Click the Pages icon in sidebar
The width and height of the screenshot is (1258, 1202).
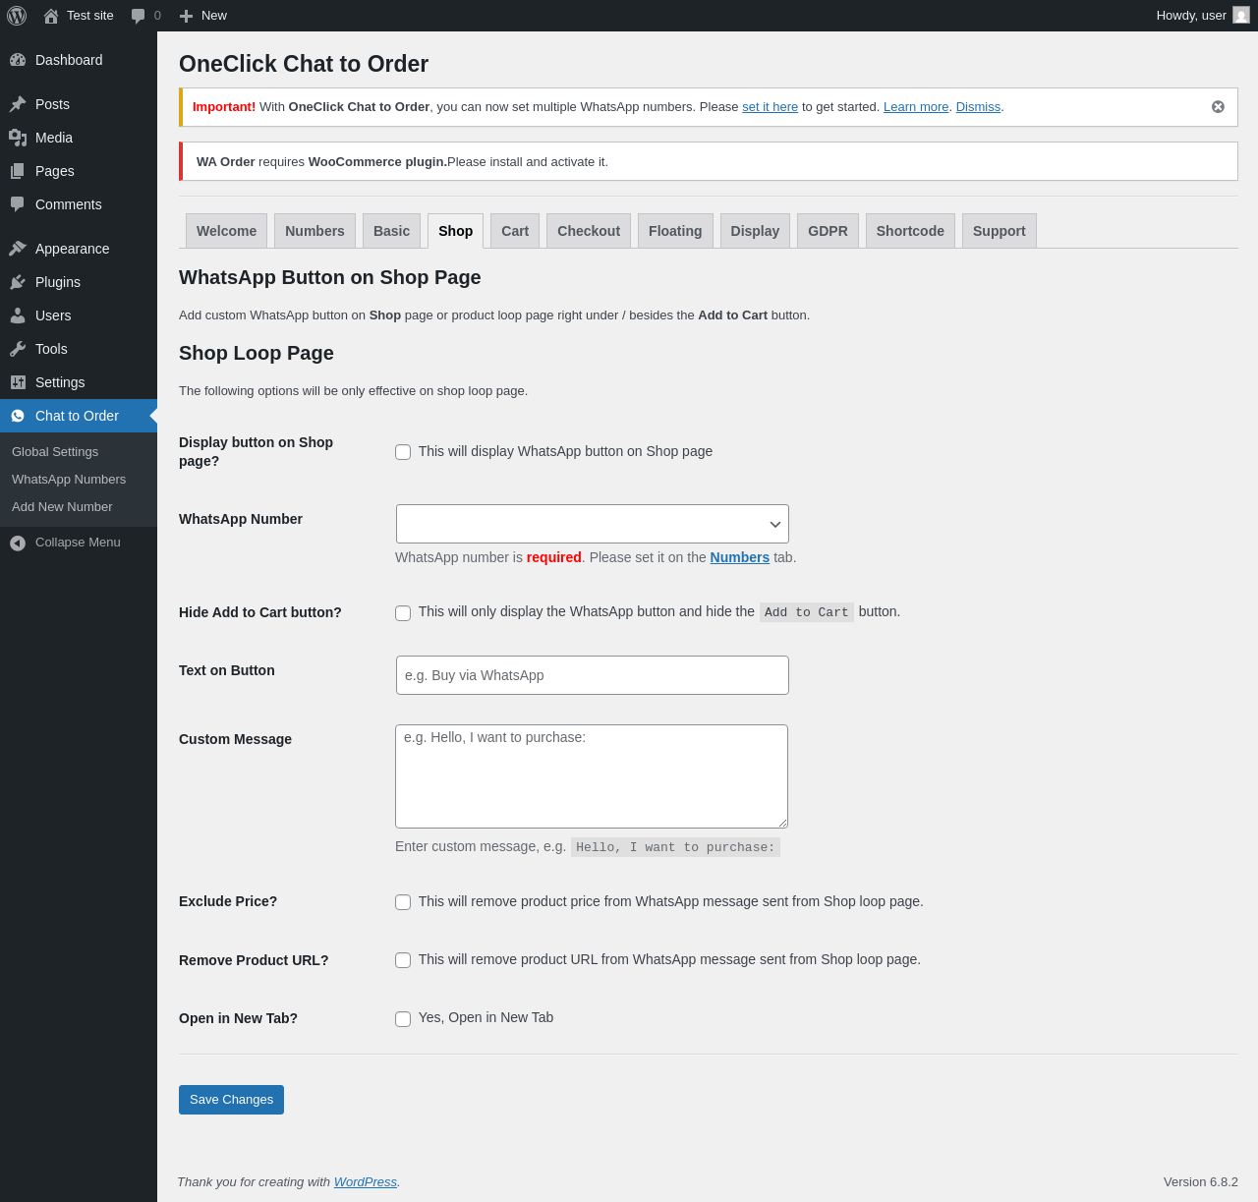coord(18,171)
